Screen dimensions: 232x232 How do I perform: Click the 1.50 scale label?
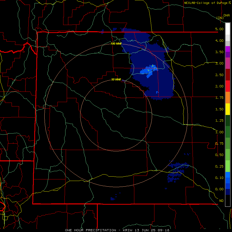pos(219,109)
